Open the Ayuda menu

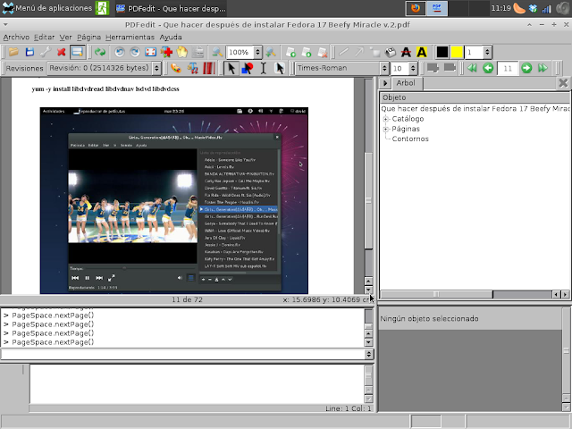click(x=171, y=38)
